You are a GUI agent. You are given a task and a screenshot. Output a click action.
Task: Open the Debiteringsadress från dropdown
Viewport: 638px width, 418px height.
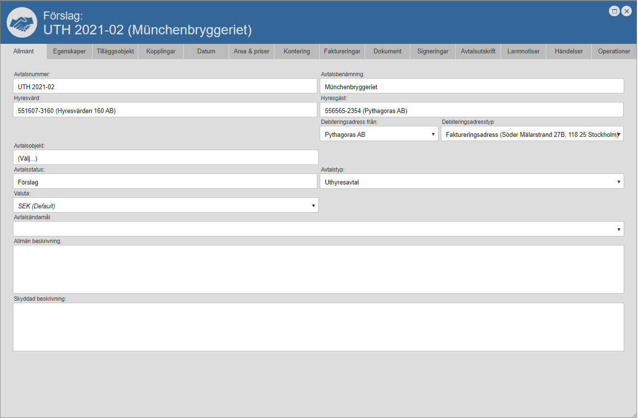tap(379, 134)
